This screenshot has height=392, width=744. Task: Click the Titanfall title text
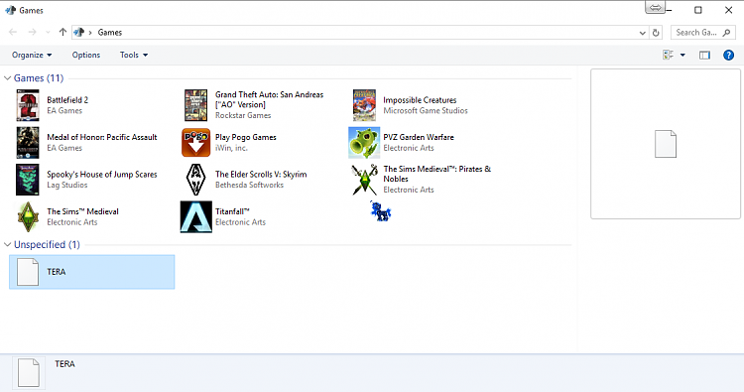(x=232, y=211)
